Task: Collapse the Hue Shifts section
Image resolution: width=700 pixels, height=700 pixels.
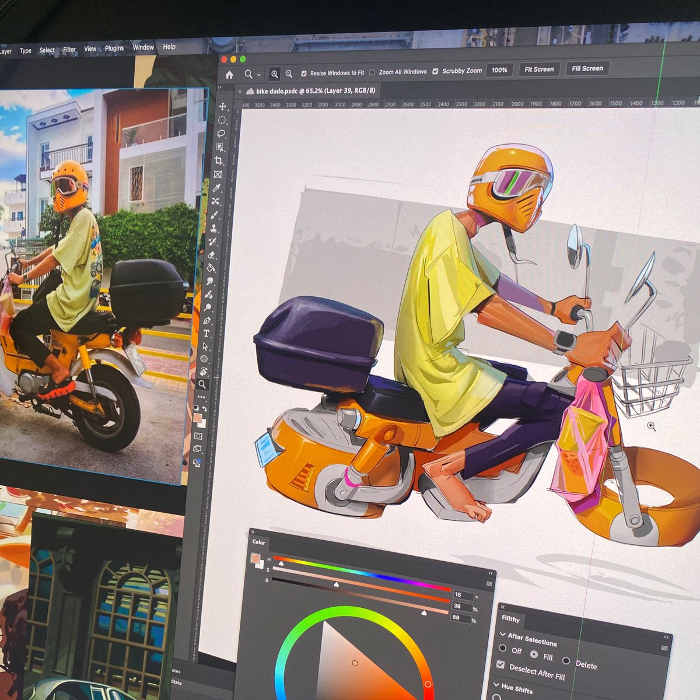Action: tap(496, 684)
